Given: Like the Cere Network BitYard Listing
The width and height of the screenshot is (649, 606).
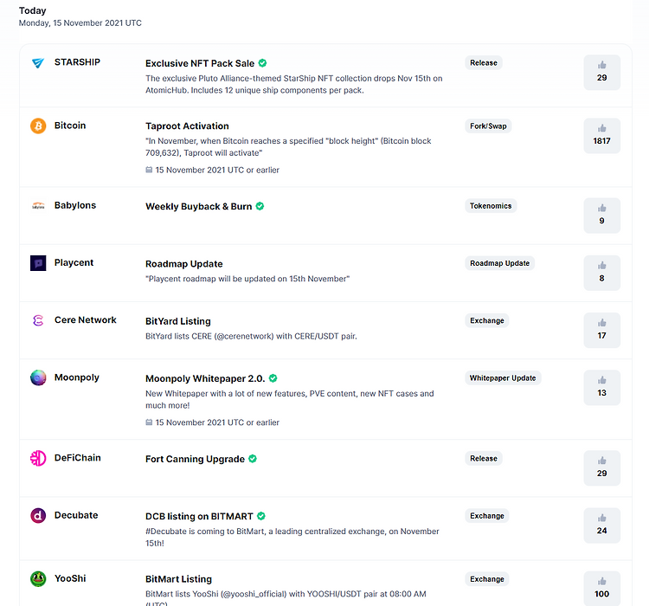Looking at the screenshot, I should pos(601,330).
